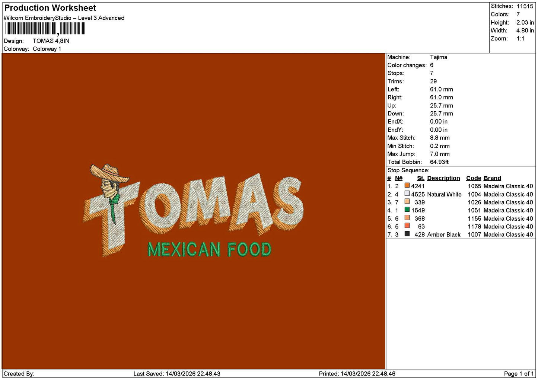Click code 1051 in stop sequence
Image resolution: width=538 pixels, height=380 pixels.
(x=474, y=210)
